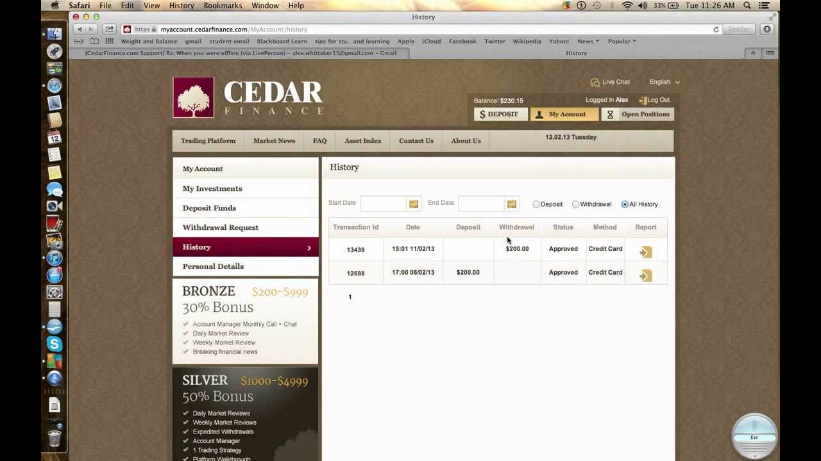Click the Live Chat icon

pyautogui.click(x=595, y=82)
